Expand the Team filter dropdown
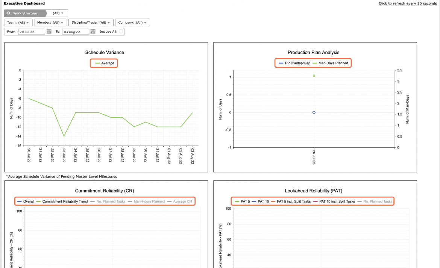This screenshot has width=440, height=268. [18, 23]
